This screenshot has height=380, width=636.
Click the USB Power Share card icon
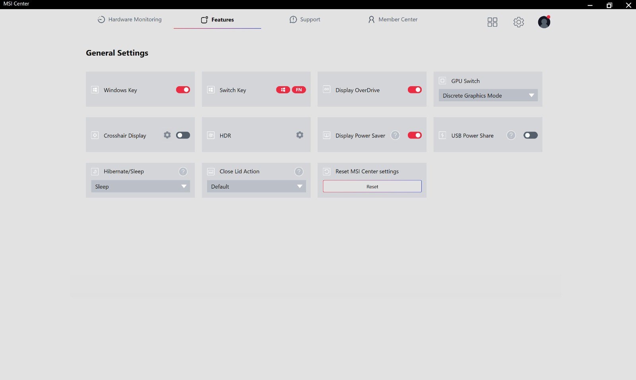(442, 135)
